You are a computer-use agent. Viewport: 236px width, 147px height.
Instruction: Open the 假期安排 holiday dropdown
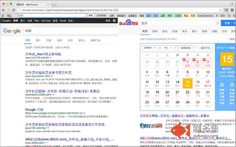point(187,48)
